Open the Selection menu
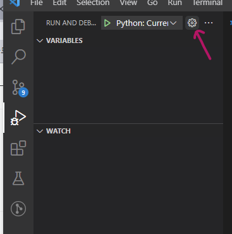 93,3
